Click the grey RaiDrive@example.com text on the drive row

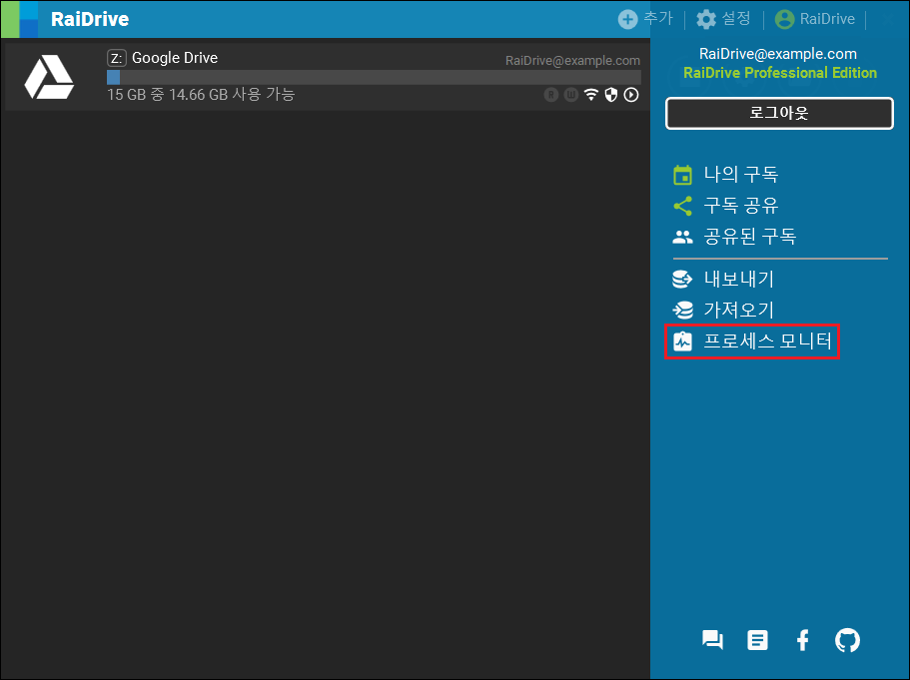572,60
